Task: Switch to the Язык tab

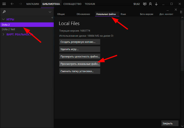Action: 123,14
